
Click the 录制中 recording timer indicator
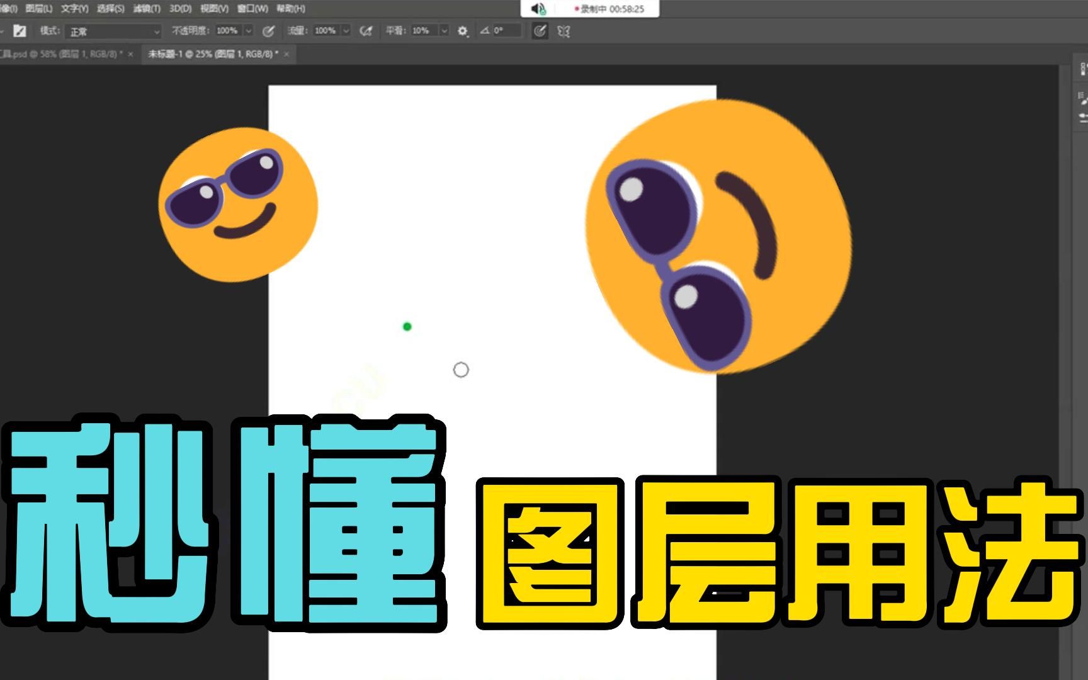609,9
